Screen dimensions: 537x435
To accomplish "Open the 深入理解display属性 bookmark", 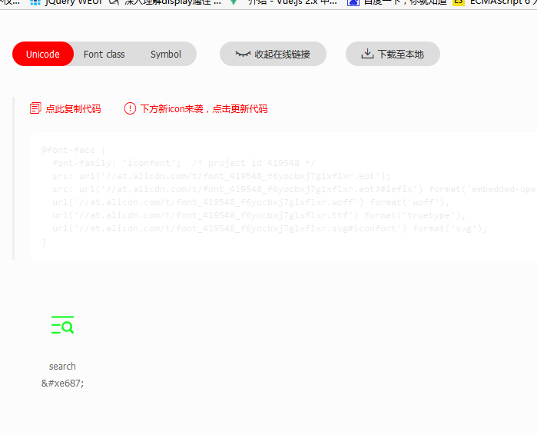I will [x=165, y=2].
